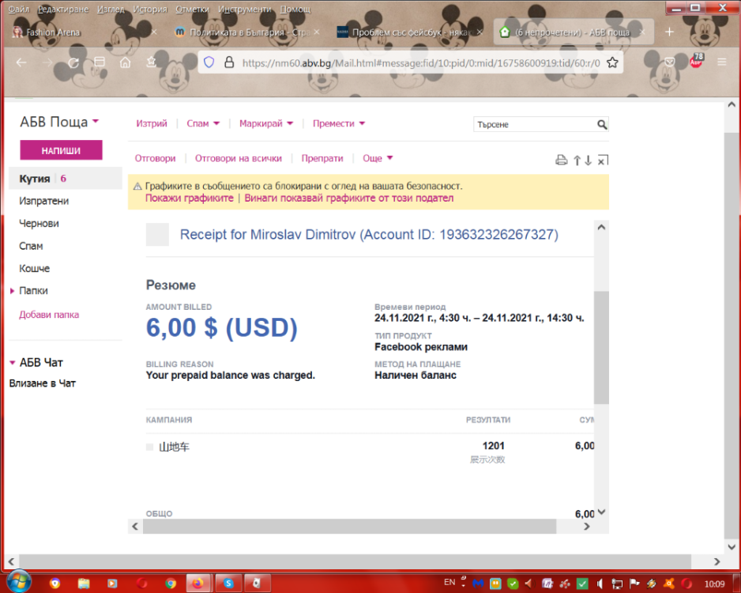Click the browser address bar URL
Image resolution: width=741 pixels, height=593 pixels.
point(420,63)
